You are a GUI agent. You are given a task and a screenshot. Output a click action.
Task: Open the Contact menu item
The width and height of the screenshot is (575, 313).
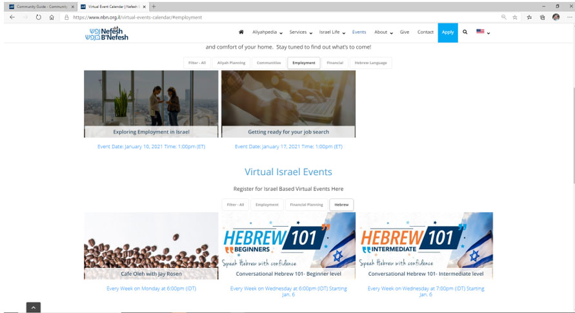(425, 32)
